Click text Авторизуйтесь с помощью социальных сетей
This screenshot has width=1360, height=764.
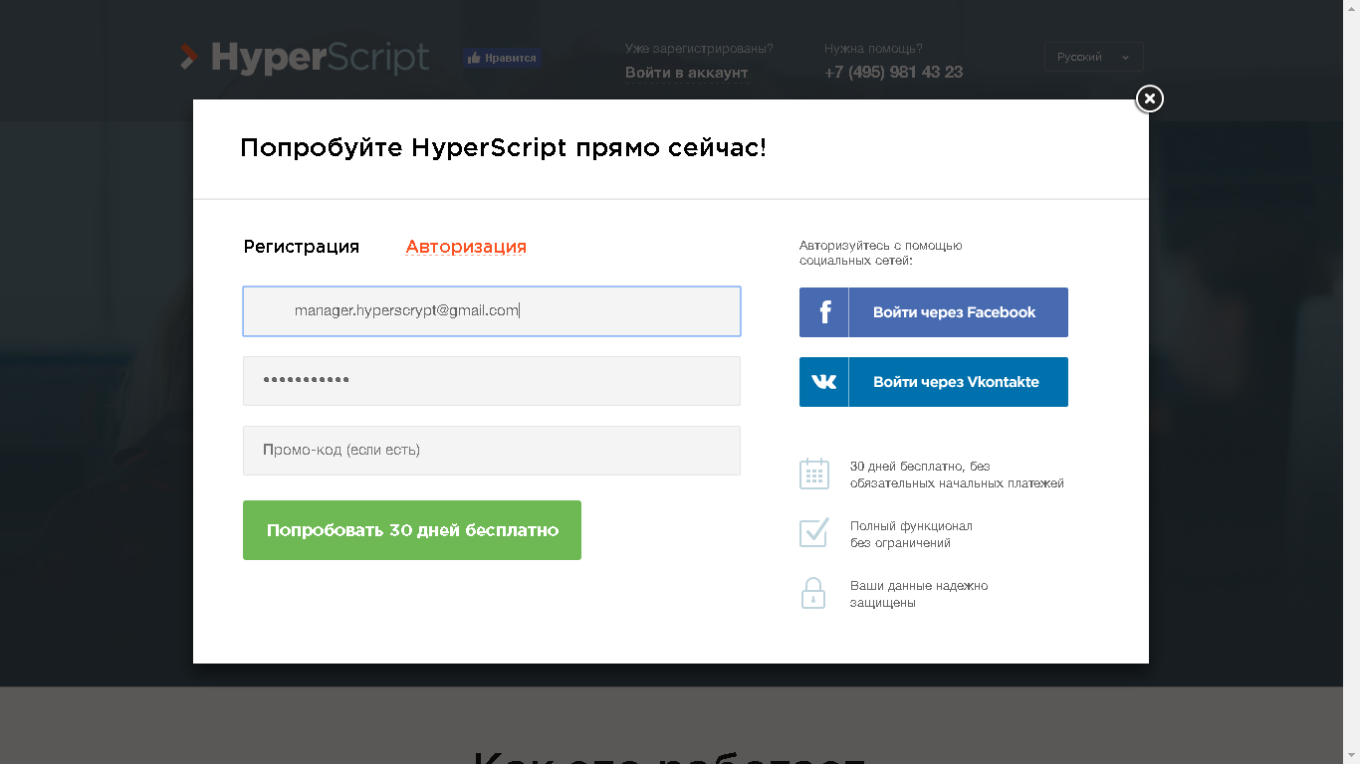[880, 253]
